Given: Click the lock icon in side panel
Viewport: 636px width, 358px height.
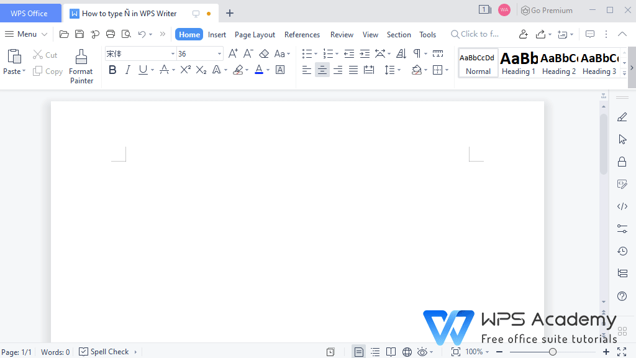Looking at the screenshot, I should click(622, 162).
